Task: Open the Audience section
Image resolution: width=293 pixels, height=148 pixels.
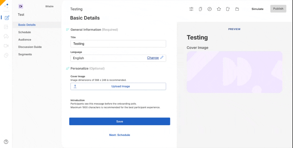Action: [25, 40]
